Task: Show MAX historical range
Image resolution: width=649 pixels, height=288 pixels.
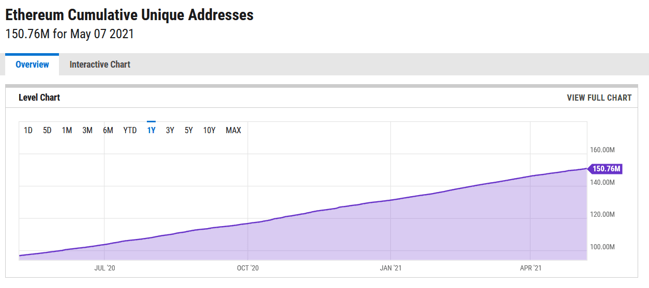Action: [x=233, y=130]
